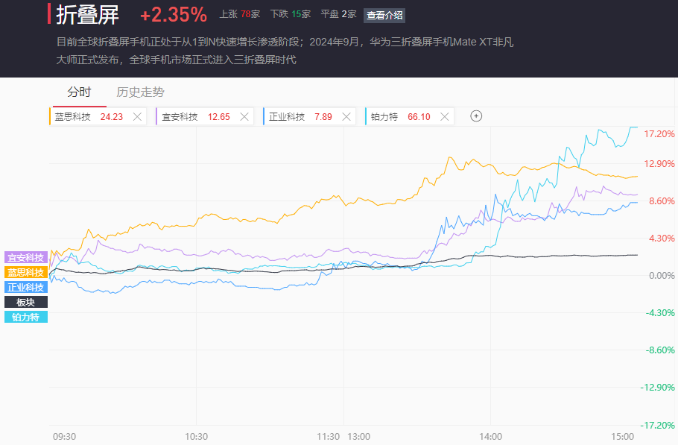Toggle the 正业科技 blue legend label
The height and width of the screenshot is (445, 678).
[x=26, y=287]
